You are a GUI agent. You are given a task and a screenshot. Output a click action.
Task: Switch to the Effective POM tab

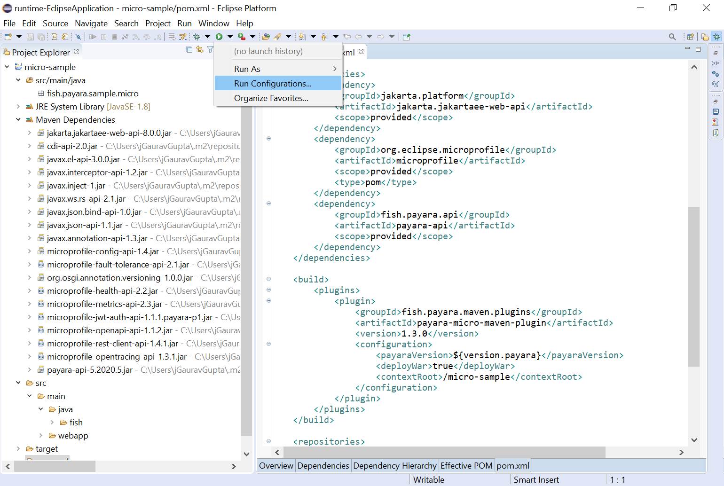tap(466, 466)
